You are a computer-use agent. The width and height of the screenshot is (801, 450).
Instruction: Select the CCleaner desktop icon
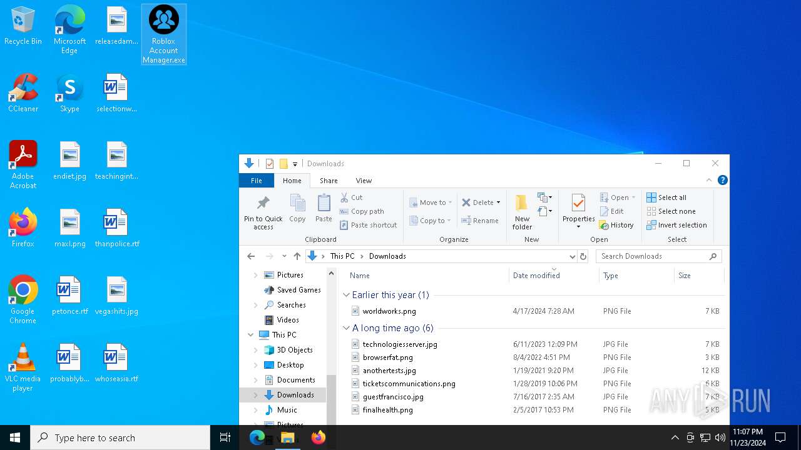click(23, 92)
